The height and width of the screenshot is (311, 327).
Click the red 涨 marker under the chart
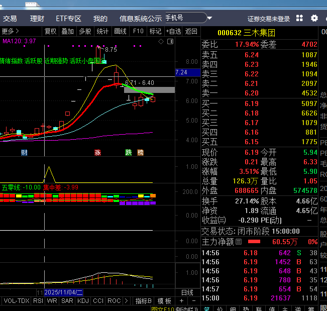click(98, 152)
